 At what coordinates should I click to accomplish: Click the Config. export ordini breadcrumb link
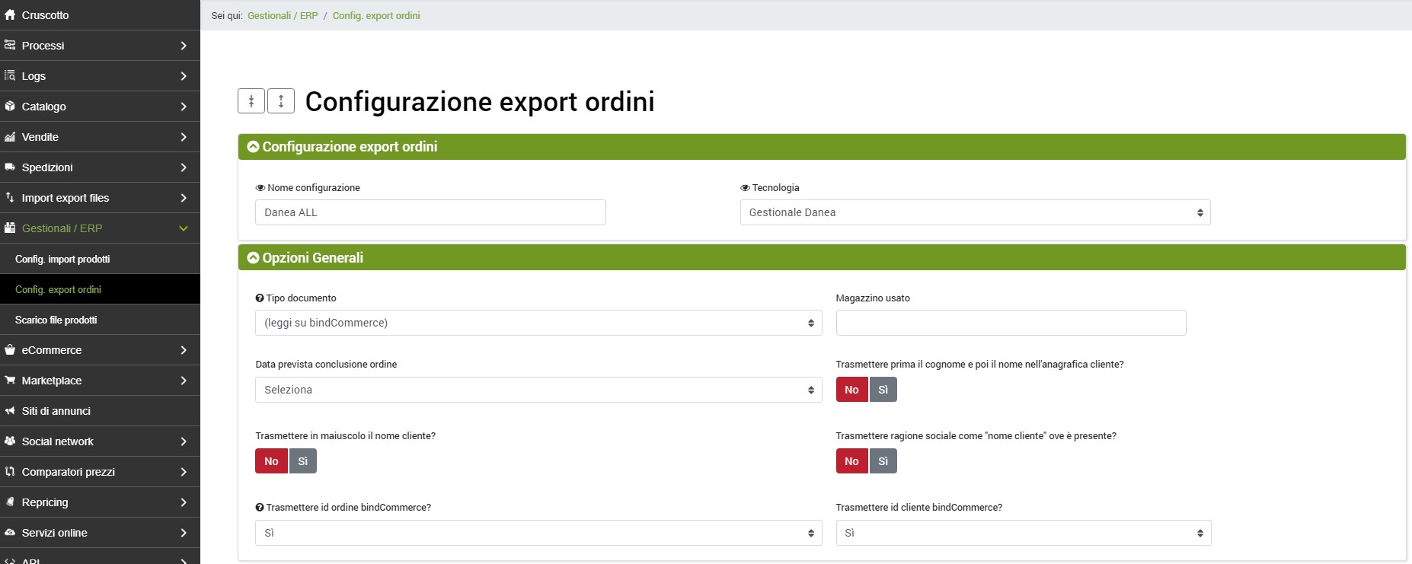point(376,15)
